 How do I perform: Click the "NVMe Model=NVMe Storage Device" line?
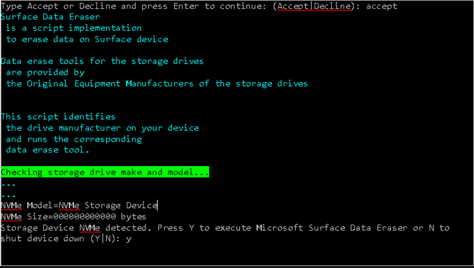coord(79,205)
